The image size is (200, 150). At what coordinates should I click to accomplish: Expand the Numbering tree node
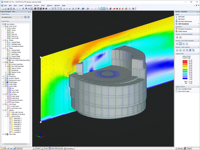click(x=3, y=76)
